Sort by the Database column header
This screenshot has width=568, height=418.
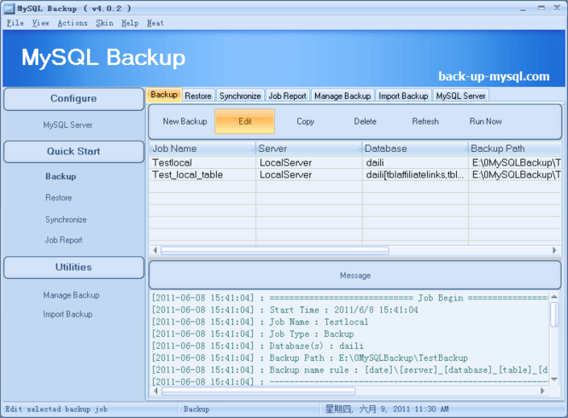click(415, 148)
